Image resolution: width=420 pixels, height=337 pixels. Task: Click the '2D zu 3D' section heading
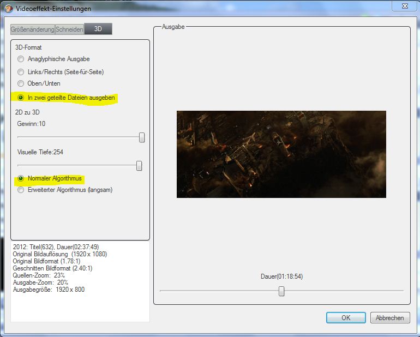click(27, 112)
